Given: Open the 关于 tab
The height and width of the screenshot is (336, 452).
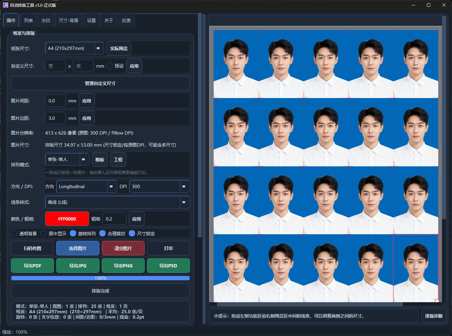Looking at the screenshot, I should (109, 20).
